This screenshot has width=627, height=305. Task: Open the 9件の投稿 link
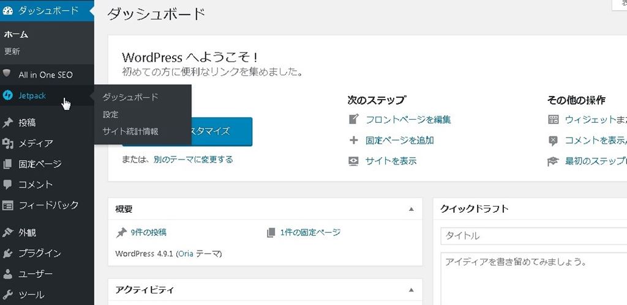(148, 232)
